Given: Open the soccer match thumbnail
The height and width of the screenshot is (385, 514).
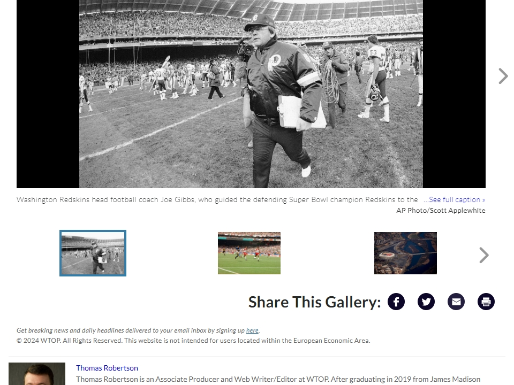Looking at the screenshot, I should point(249,253).
